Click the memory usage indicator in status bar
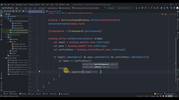Viewport: 179px width, 100px height. pyautogui.click(x=173, y=96)
